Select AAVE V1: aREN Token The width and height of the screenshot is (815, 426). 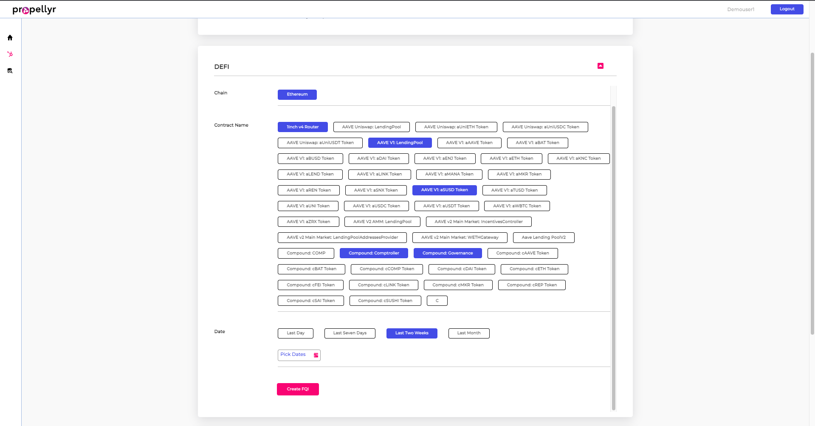pyautogui.click(x=309, y=190)
